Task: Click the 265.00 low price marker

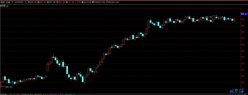Action: coord(9,87)
